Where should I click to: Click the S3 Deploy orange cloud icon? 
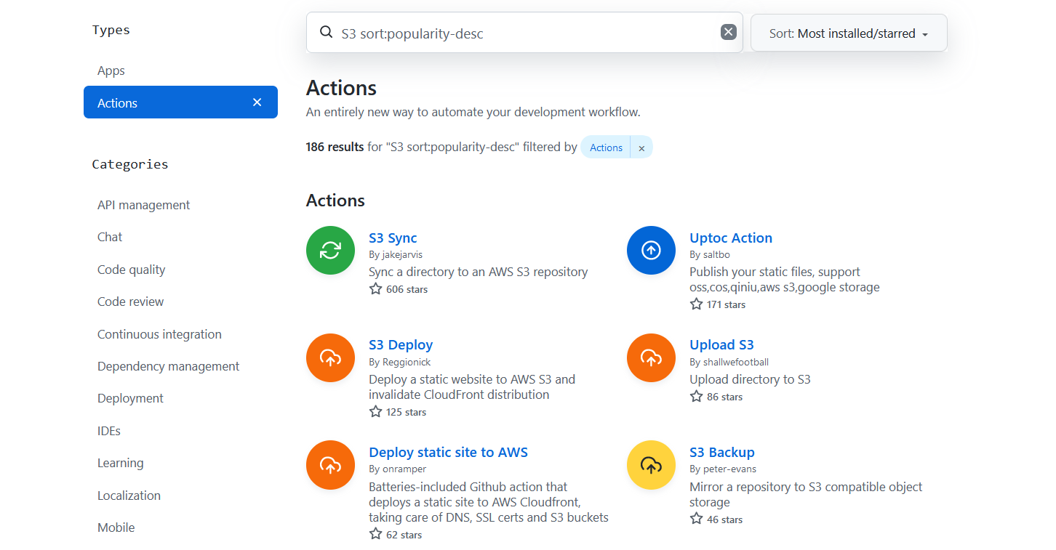pos(330,357)
